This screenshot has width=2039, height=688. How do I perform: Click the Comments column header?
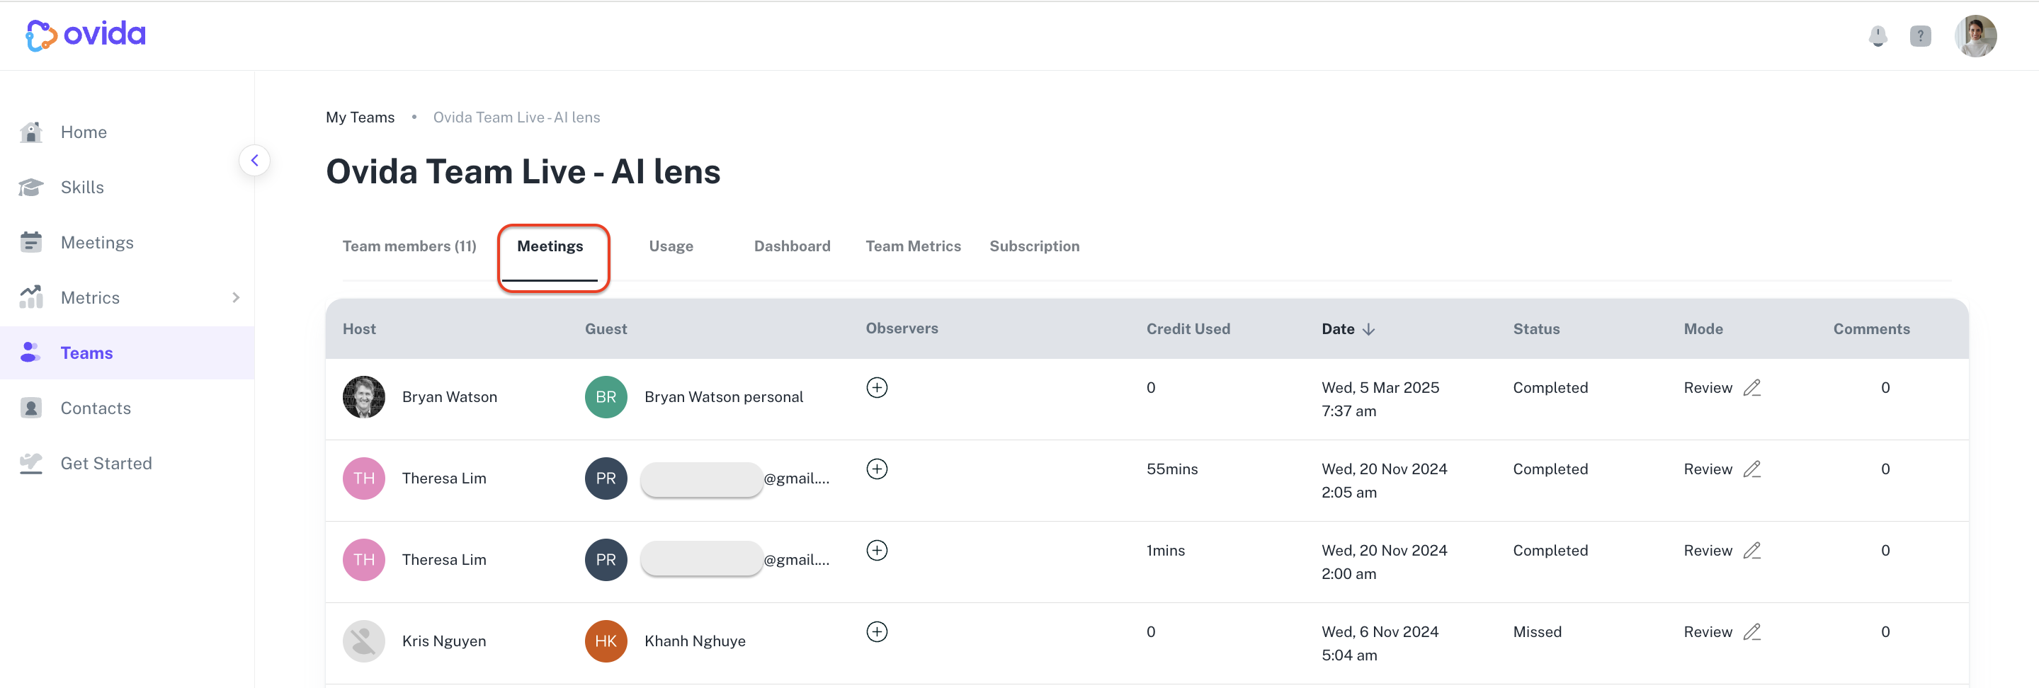click(1871, 330)
